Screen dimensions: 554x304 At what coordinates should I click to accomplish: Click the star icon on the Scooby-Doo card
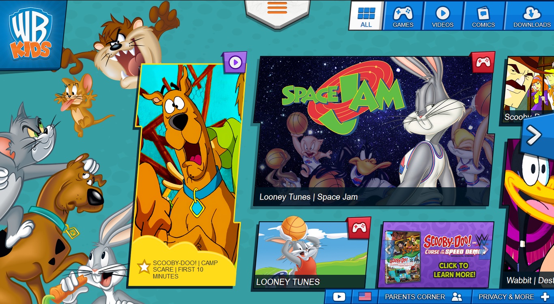click(x=144, y=267)
